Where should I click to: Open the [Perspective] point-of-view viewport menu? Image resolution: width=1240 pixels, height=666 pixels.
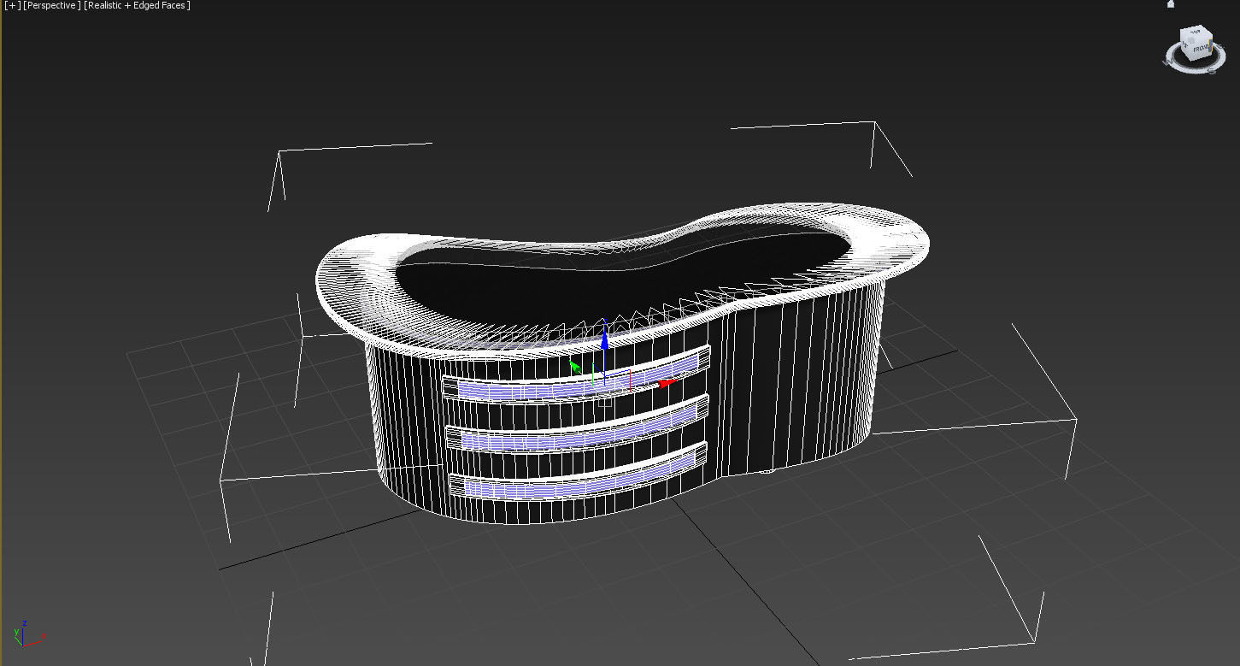pyautogui.click(x=52, y=5)
